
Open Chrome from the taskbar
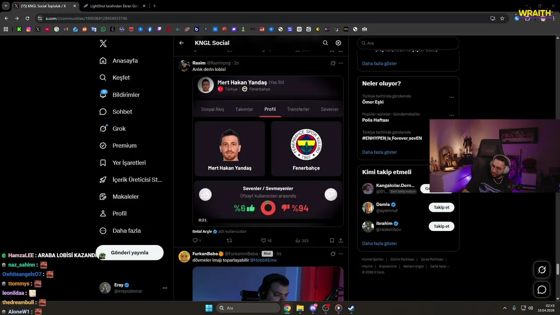[x=287, y=308]
